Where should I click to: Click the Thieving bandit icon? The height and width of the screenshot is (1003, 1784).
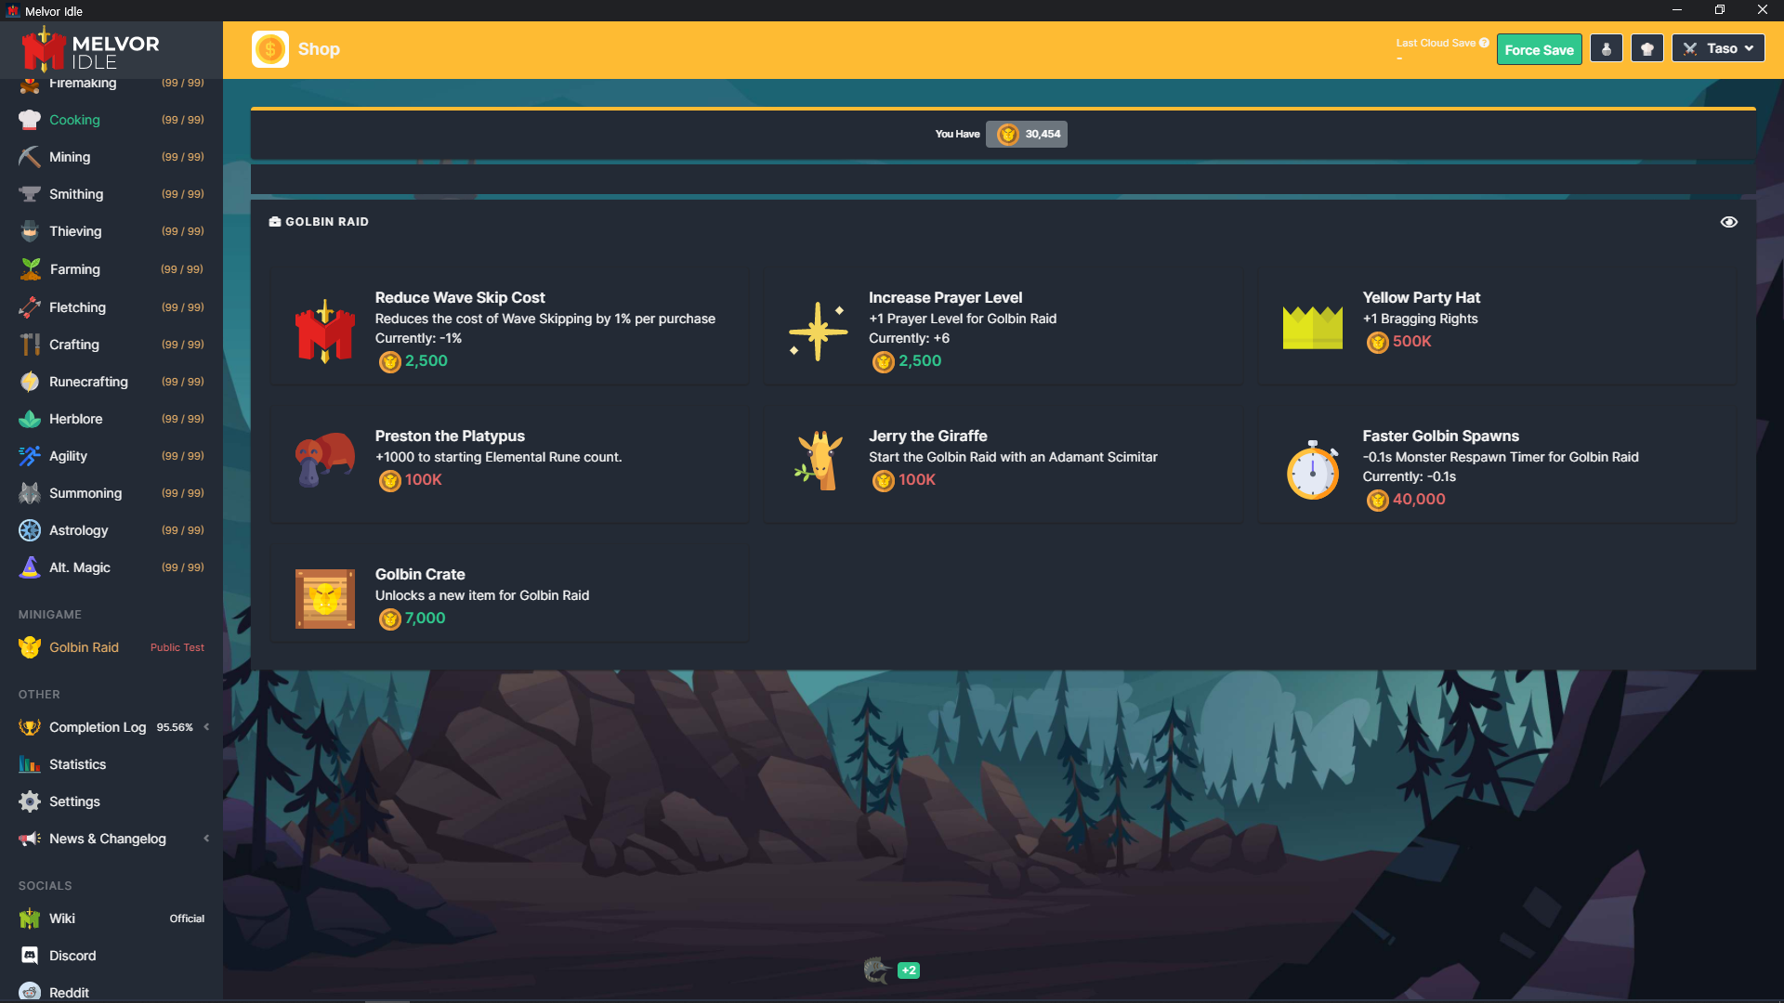click(29, 231)
